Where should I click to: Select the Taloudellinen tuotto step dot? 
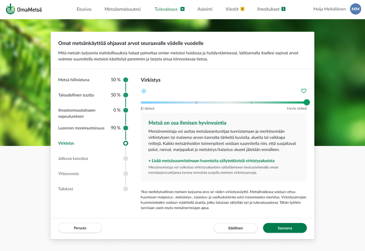[126, 95]
